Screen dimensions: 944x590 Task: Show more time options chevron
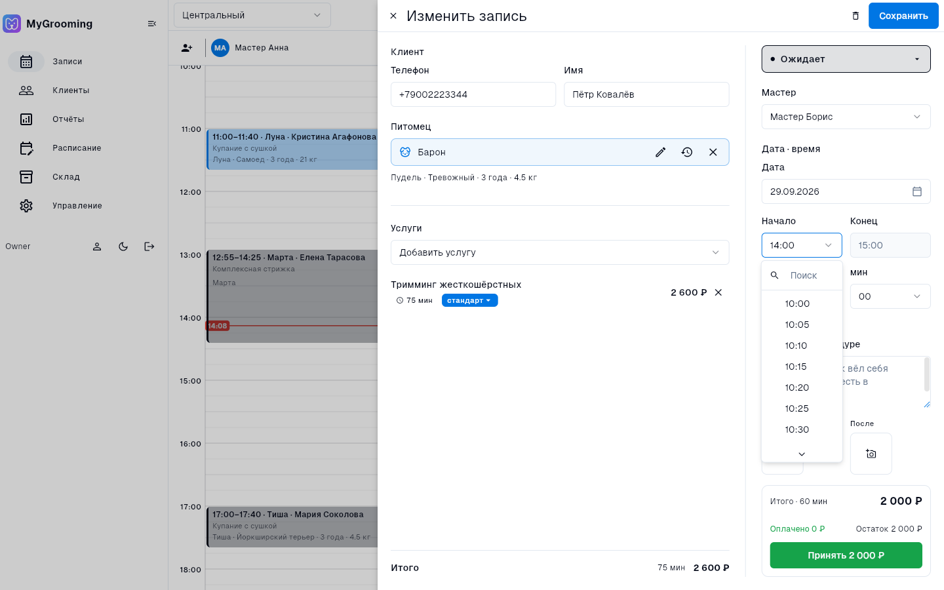(x=802, y=454)
